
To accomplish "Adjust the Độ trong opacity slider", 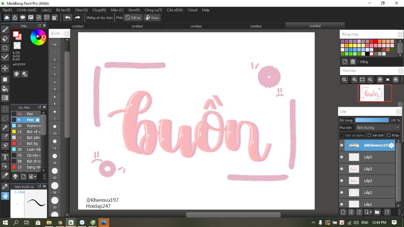I will (x=372, y=120).
